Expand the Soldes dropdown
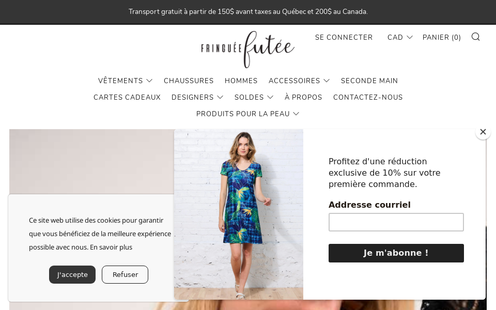 pyautogui.click(x=254, y=97)
